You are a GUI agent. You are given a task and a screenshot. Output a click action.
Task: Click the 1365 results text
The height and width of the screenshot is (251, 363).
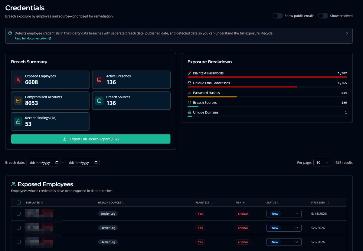(x=343, y=163)
